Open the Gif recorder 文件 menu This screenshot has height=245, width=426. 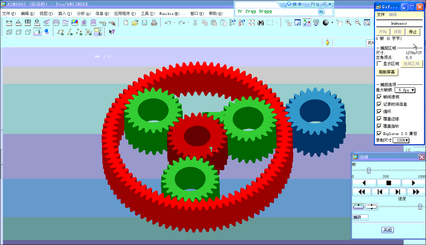point(381,15)
